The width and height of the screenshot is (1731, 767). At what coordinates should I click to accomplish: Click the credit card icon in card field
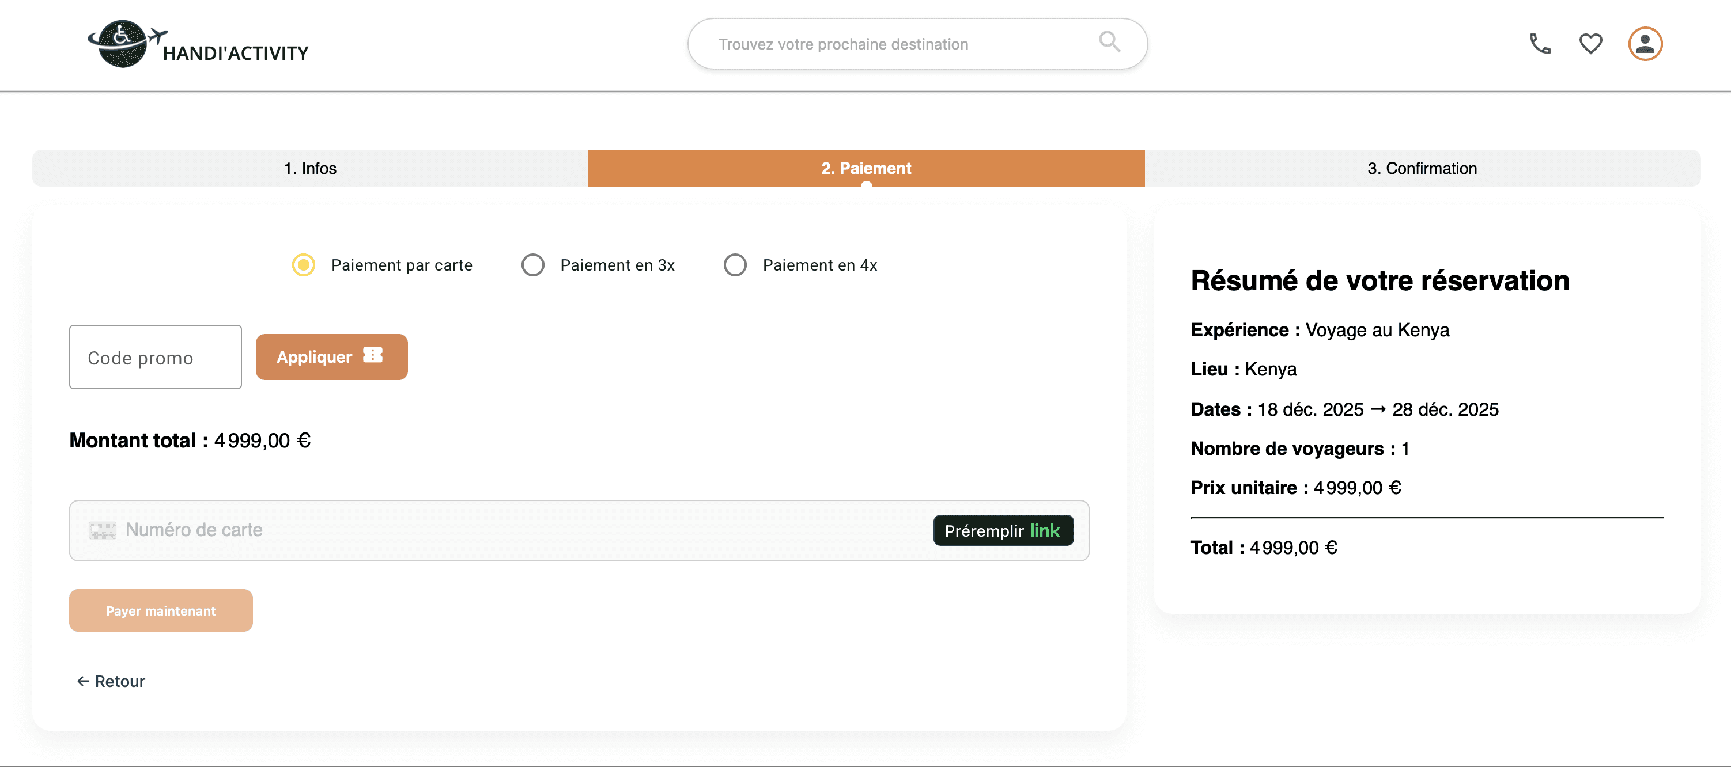click(x=102, y=530)
